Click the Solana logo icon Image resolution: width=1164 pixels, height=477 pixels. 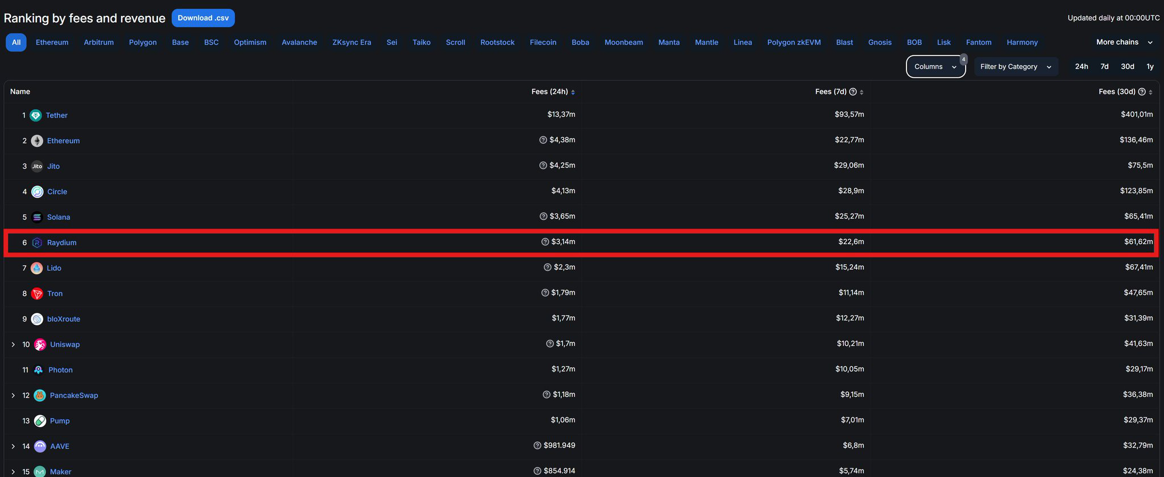pos(37,217)
